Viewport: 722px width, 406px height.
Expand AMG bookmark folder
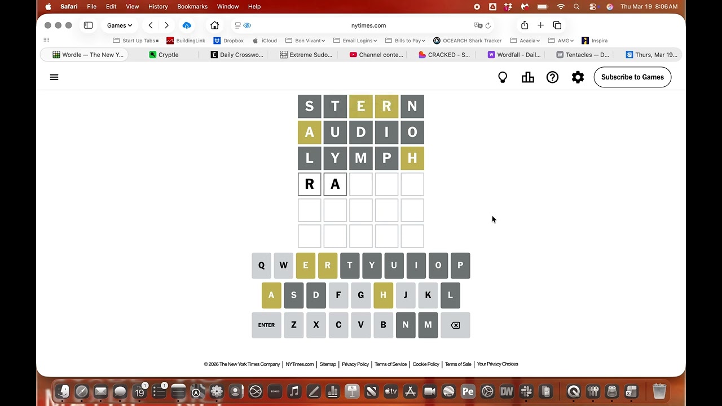(561, 41)
